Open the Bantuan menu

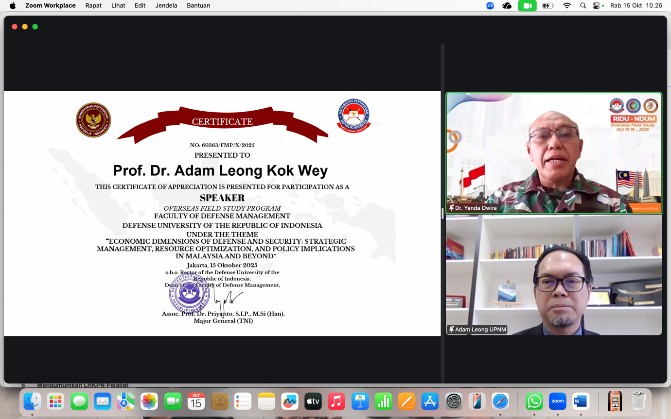coord(198,6)
